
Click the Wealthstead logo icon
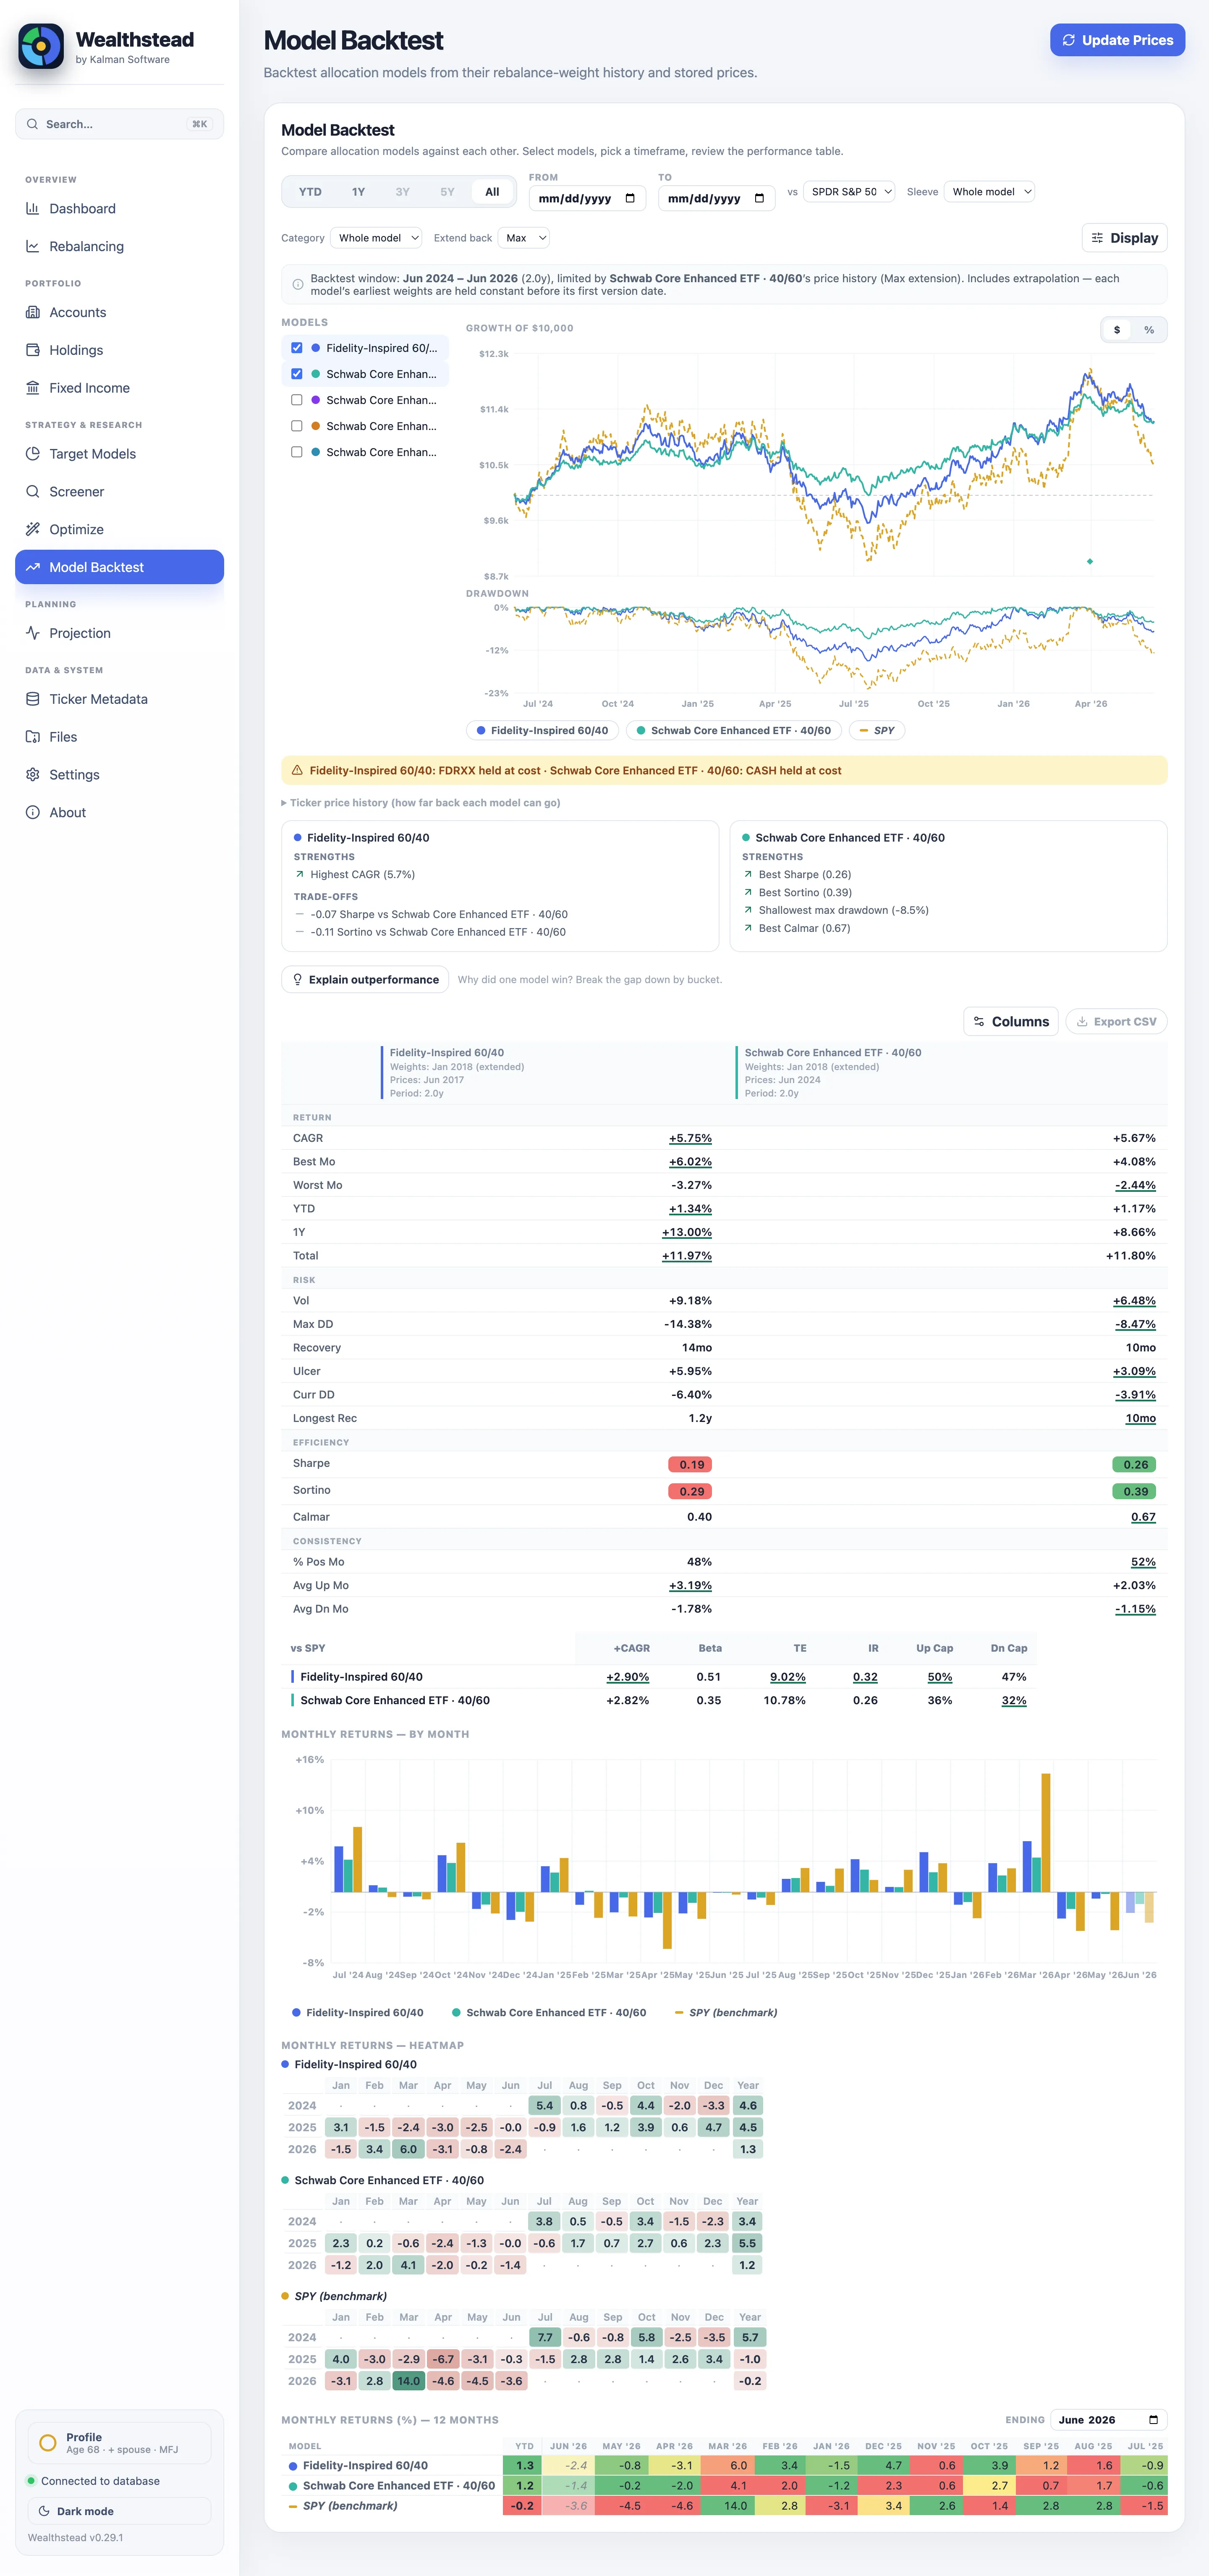point(41,46)
